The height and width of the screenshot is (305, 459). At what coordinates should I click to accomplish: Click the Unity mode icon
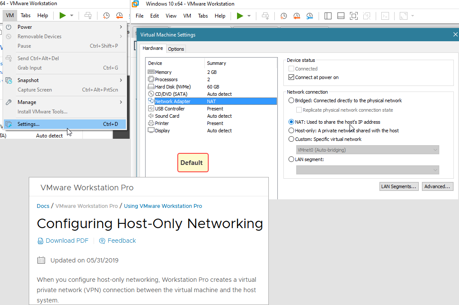[x=367, y=16]
